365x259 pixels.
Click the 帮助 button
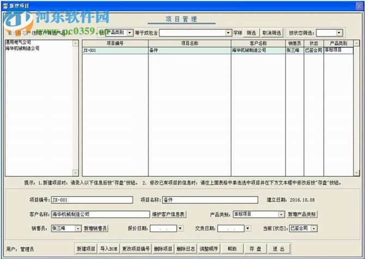point(232,249)
